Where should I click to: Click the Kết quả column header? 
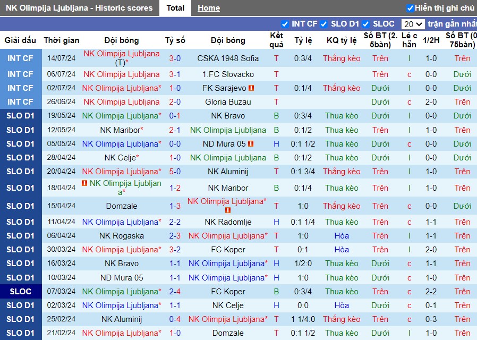point(276,40)
